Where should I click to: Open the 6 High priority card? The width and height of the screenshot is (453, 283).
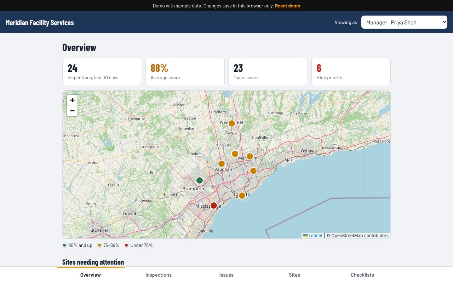tap(351, 72)
